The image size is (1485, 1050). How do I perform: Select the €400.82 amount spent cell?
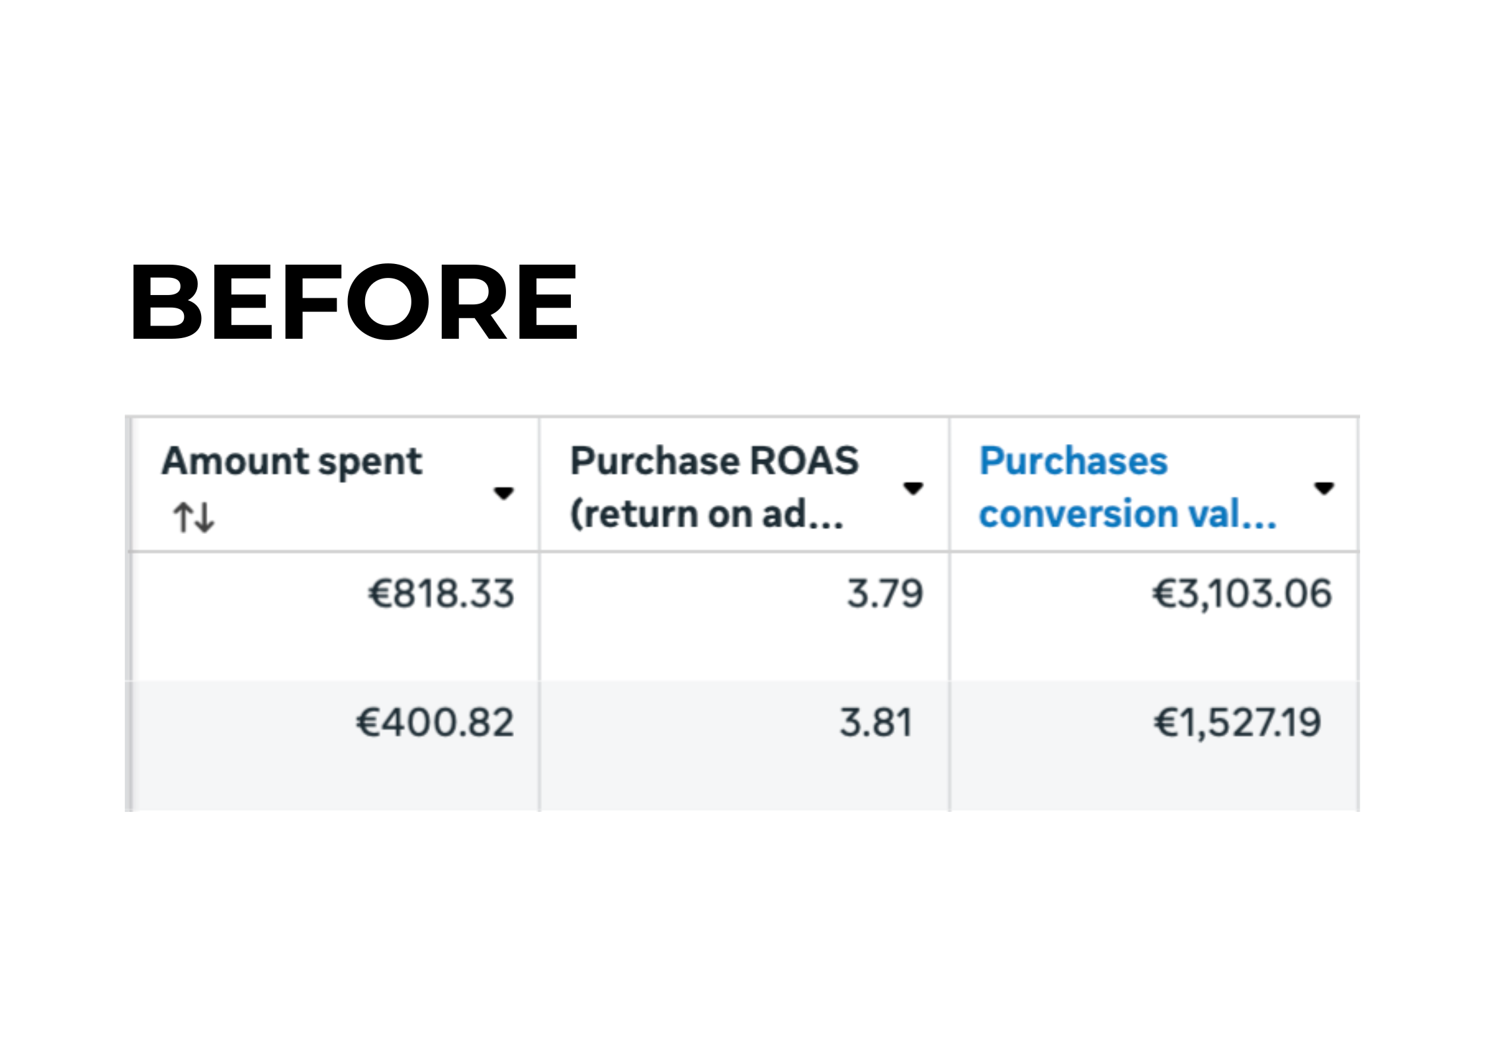coord(435,722)
